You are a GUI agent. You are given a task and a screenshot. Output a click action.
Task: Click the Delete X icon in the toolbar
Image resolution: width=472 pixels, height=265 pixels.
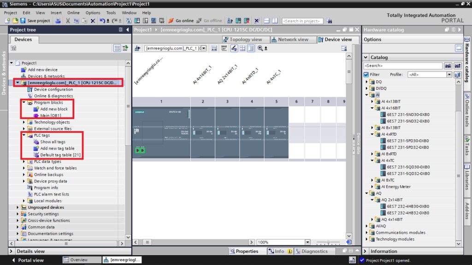click(x=93, y=21)
